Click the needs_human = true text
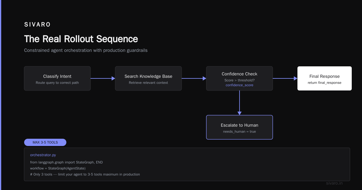Image resolution: width=362 pixels, height=190 pixels. pyautogui.click(x=240, y=131)
